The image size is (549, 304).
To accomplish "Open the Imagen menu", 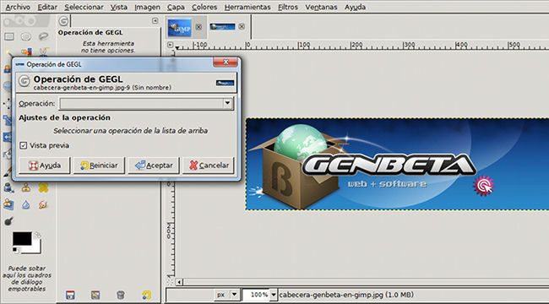I will coord(148,7).
